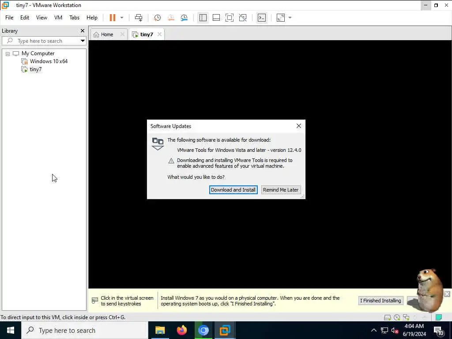This screenshot has width=452, height=339.
Task: Open the View menu
Action: 41,18
